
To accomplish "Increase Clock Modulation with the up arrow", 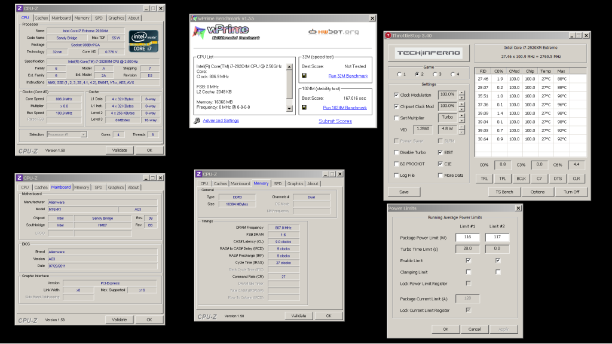I will pyautogui.click(x=462, y=93).
